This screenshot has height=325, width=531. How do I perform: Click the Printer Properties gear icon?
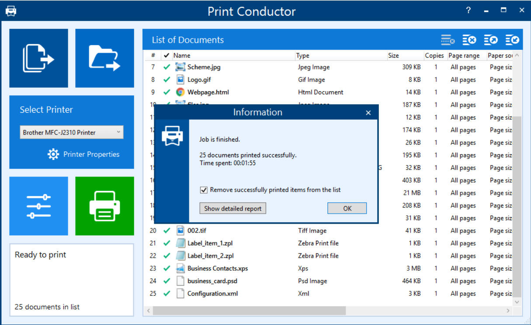tap(53, 154)
